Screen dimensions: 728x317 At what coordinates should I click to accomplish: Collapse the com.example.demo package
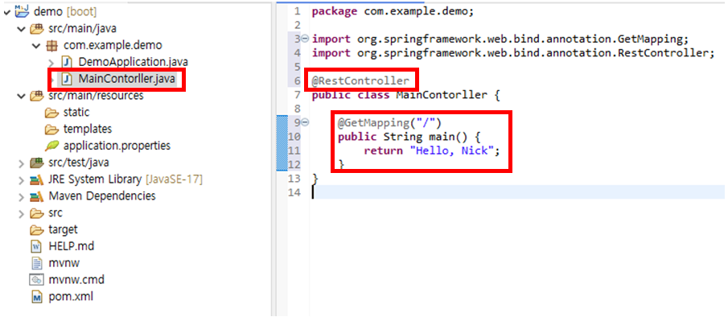[x=37, y=46]
